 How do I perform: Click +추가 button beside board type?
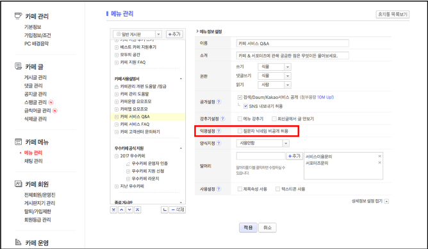(x=174, y=34)
